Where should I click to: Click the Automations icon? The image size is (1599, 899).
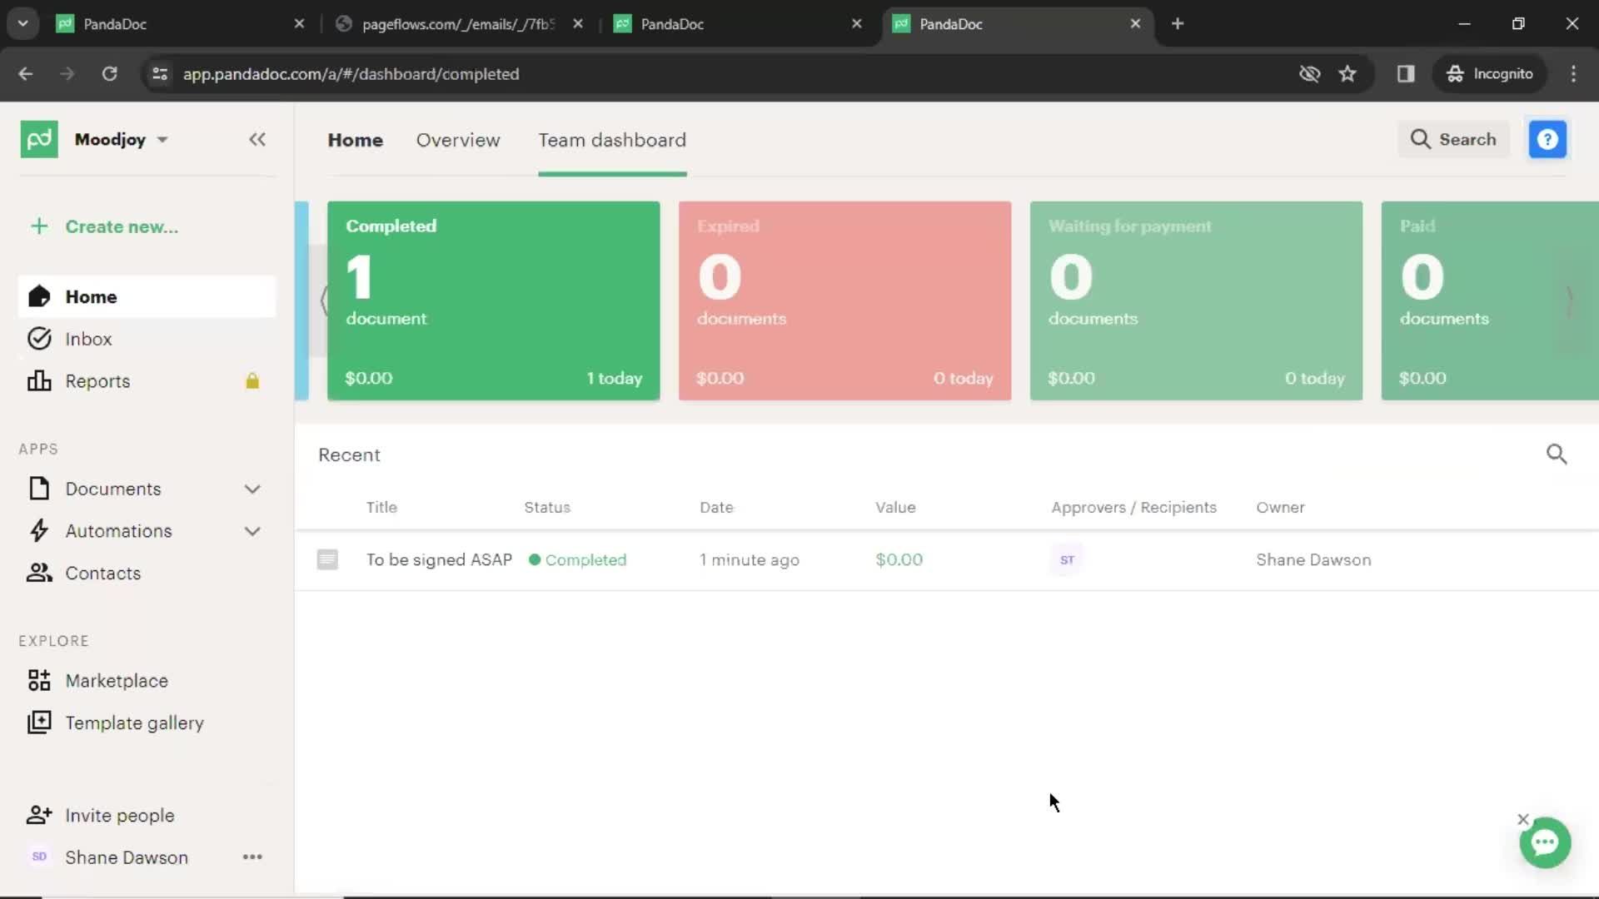(37, 530)
